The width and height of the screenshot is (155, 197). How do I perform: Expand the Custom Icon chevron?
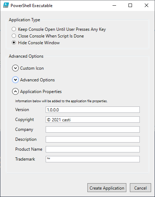pos(15,68)
